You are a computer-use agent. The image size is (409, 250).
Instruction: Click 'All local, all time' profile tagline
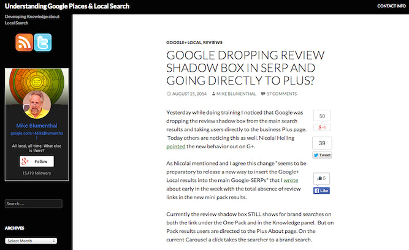coord(37,148)
